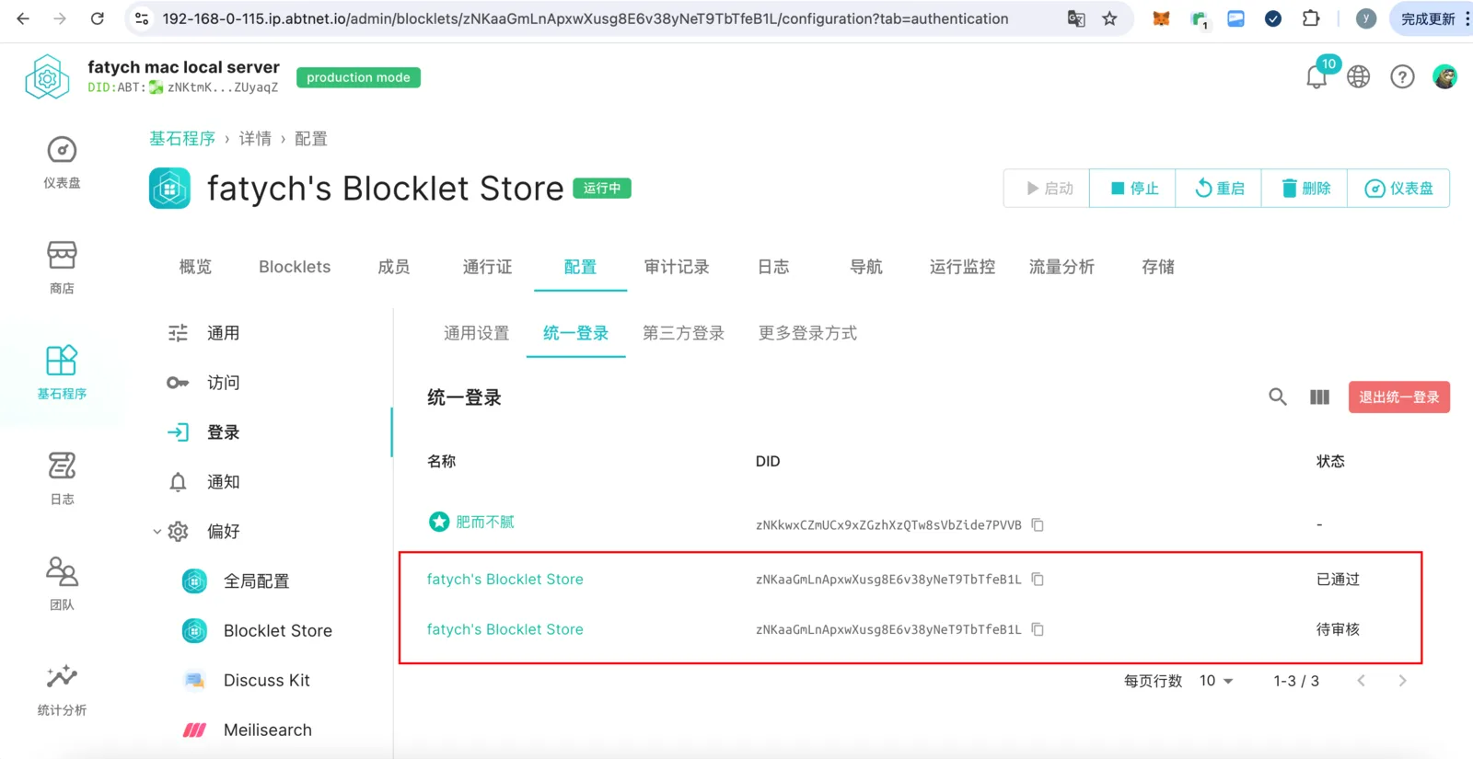Viewport: 1473px width, 759px height.
Task: Open 运行监控 tab
Action: (962, 267)
